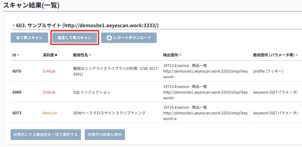Viewport: 302px width, 147px height.
Task: Sort by ID column arrow
Action: click(18, 55)
